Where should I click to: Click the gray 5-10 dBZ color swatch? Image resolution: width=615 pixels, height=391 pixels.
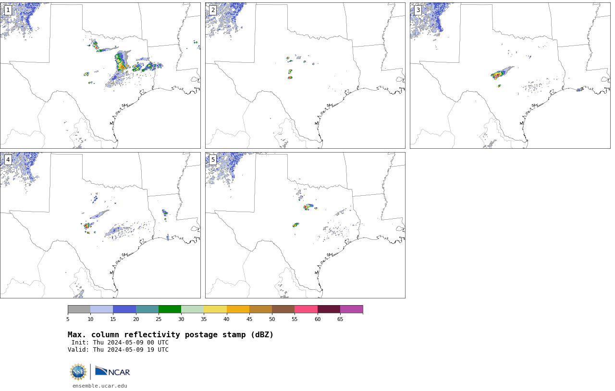click(x=79, y=309)
